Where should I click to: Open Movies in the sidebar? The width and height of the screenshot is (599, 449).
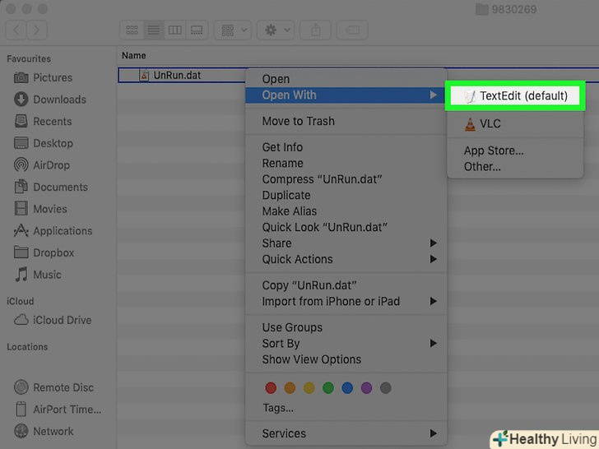tap(40, 209)
